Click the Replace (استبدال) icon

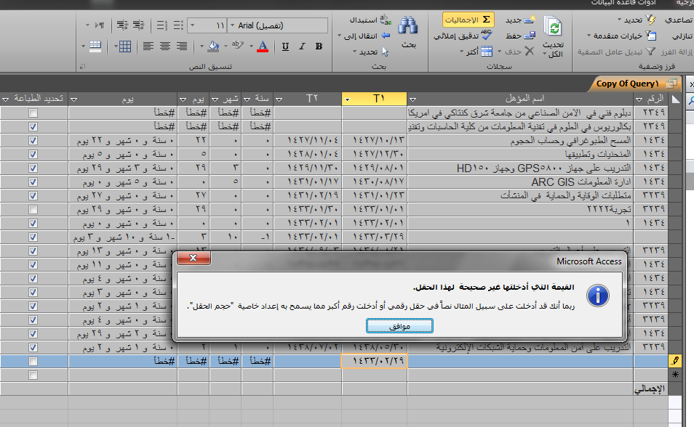click(386, 20)
